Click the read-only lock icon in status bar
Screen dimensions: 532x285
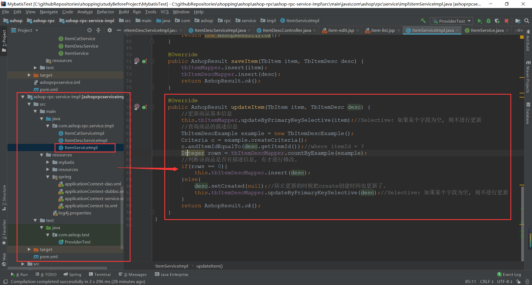coord(518,281)
